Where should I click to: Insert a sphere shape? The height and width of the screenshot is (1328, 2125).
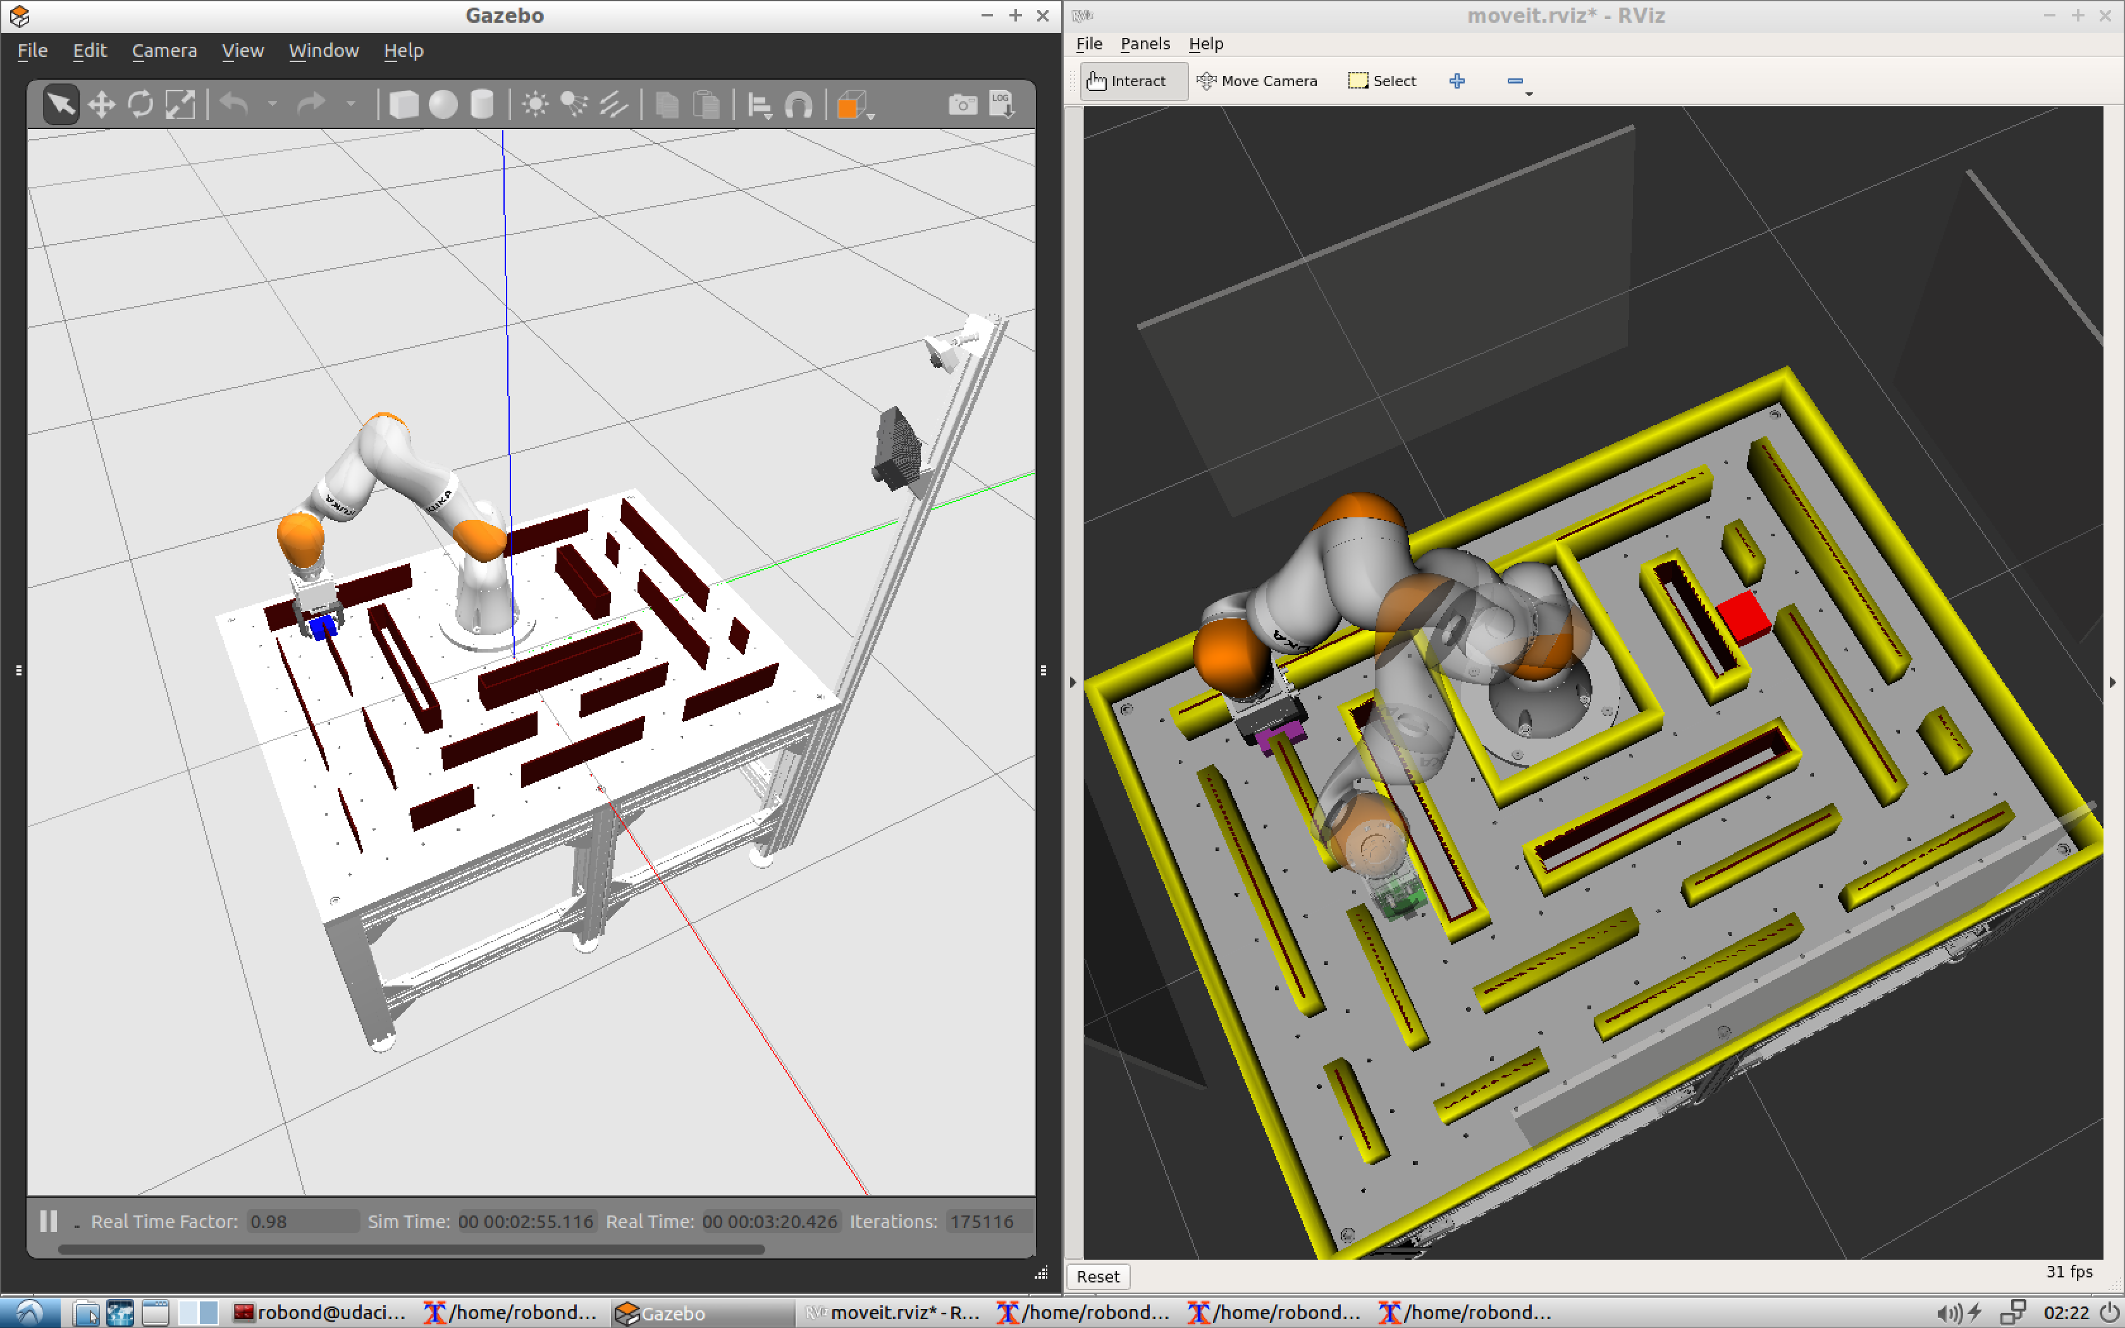coord(443,106)
